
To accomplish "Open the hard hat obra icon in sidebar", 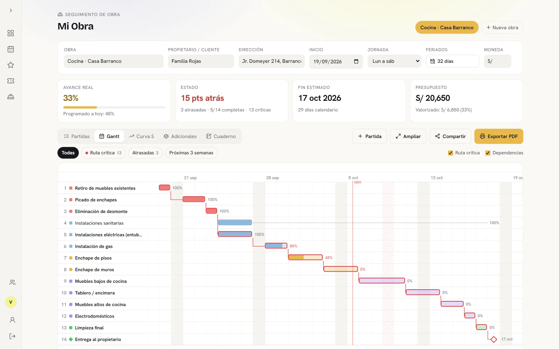I will tap(11, 97).
